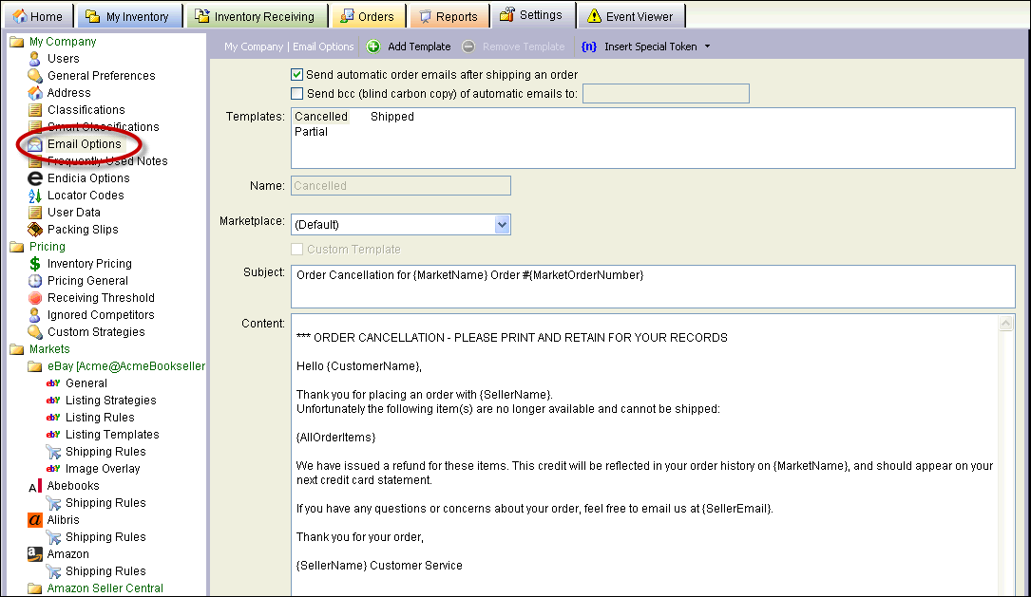Image resolution: width=1031 pixels, height=597 pixels.
Task: Select the Cancelled template
Action: 321,117
